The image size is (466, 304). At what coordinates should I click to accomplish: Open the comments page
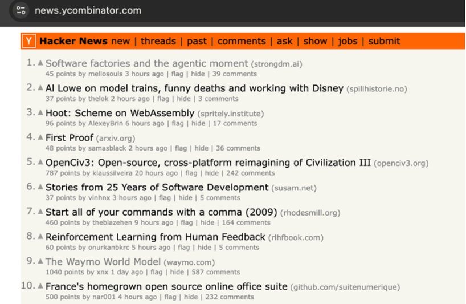[242, 41]
